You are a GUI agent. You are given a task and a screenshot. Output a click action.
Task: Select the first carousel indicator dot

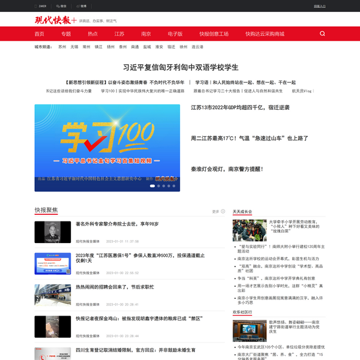click(152, 186)
